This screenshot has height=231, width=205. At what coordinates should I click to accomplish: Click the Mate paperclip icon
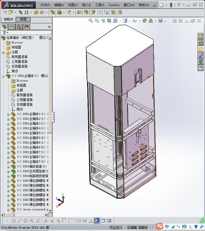[x=20, y=12]
